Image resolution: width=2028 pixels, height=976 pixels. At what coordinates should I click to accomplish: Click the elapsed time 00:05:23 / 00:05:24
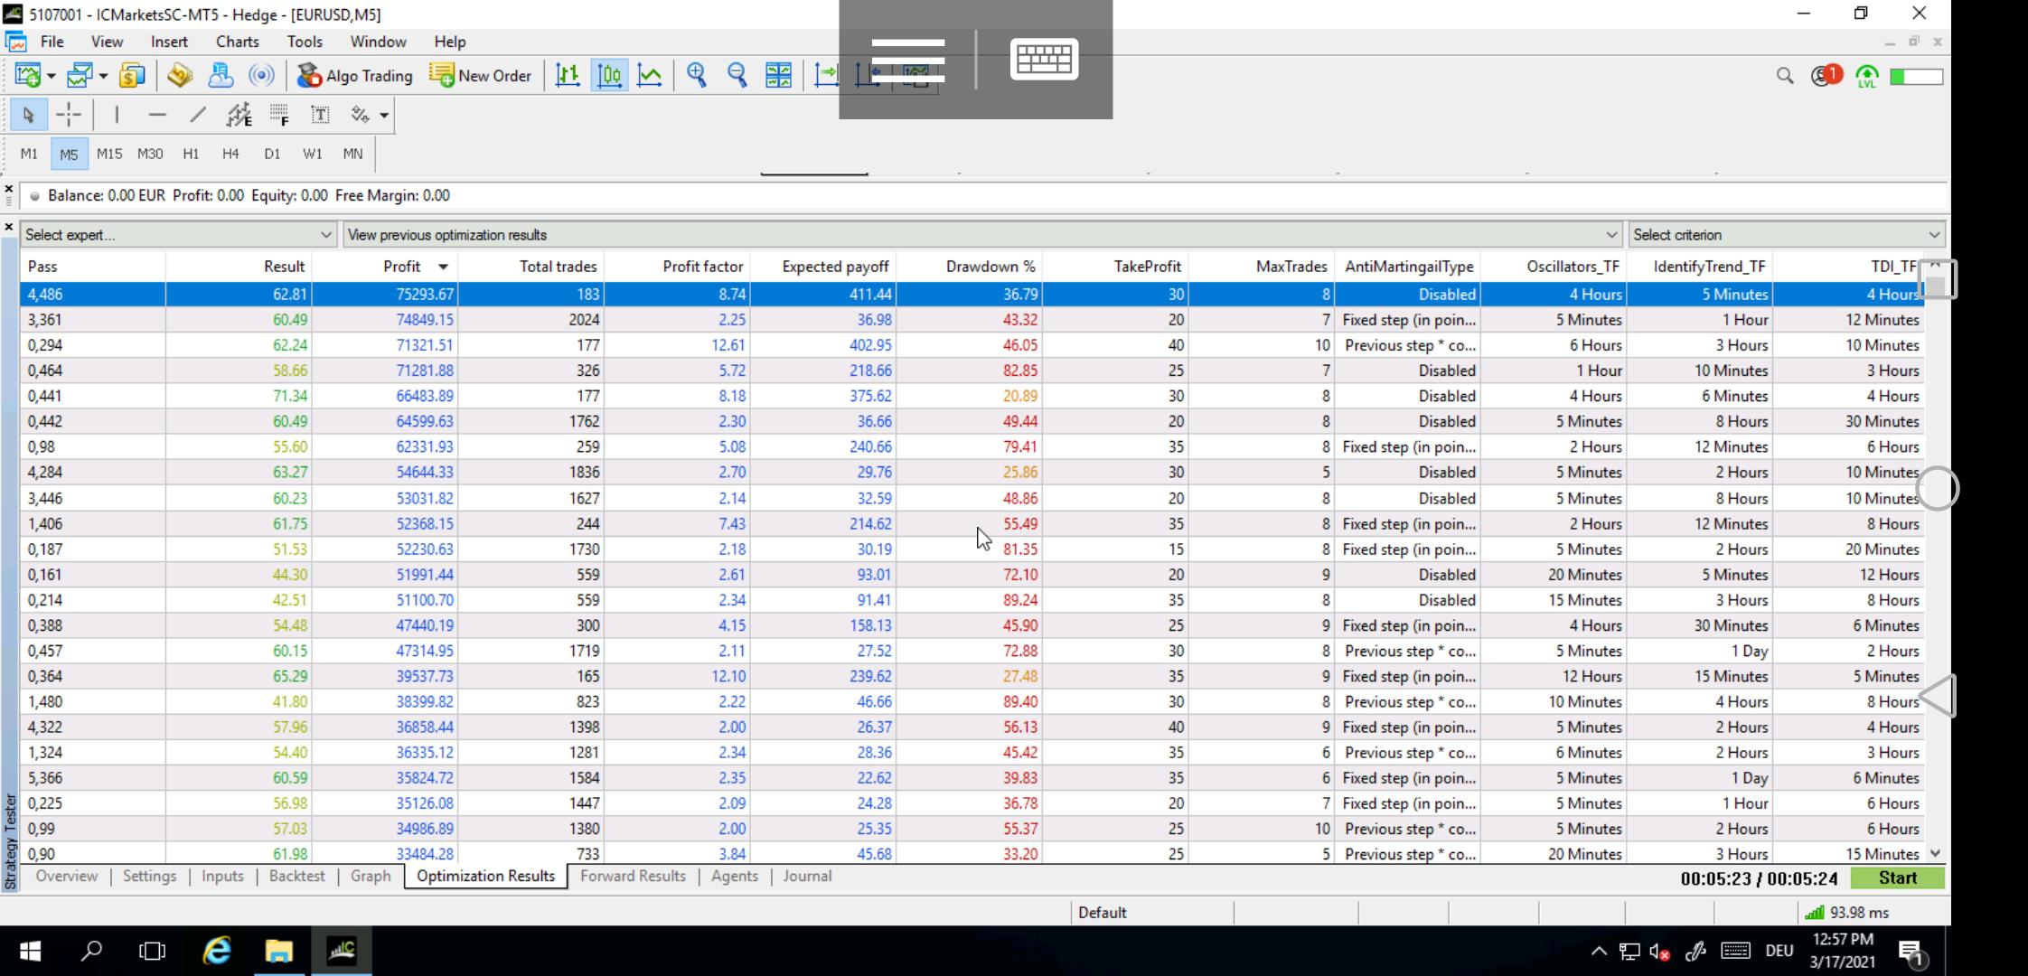coord(1758,878)
